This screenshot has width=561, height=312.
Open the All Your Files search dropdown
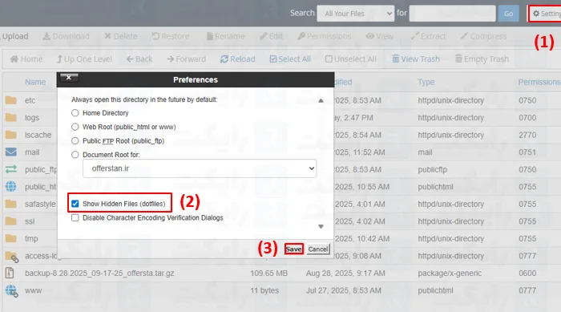[355, 14]
